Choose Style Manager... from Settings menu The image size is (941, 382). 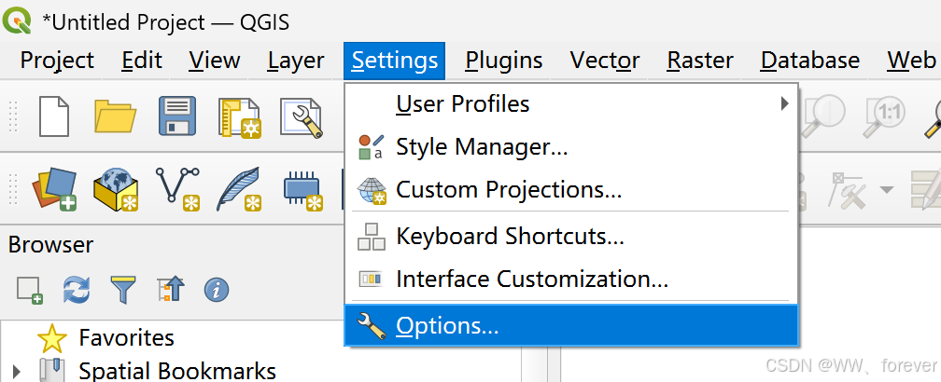[x=571, y=146]
